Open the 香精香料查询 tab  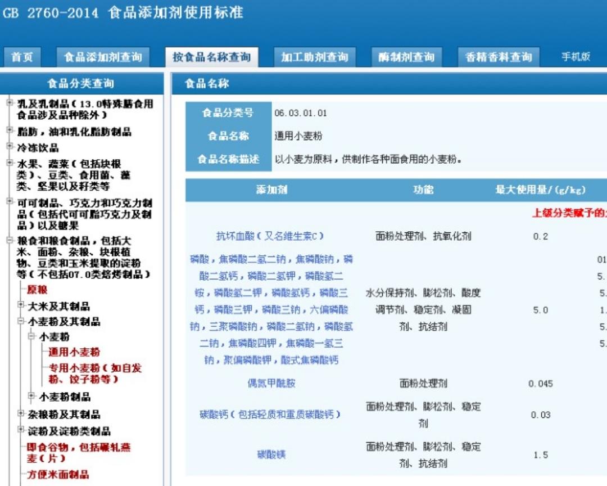tap(499, 57)
